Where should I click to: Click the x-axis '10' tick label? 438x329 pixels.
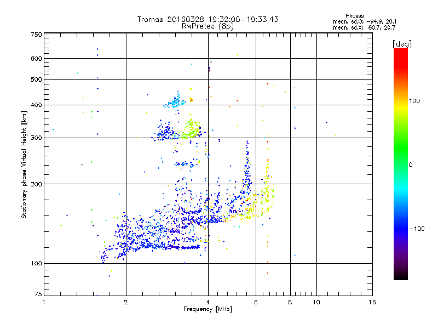316,302
